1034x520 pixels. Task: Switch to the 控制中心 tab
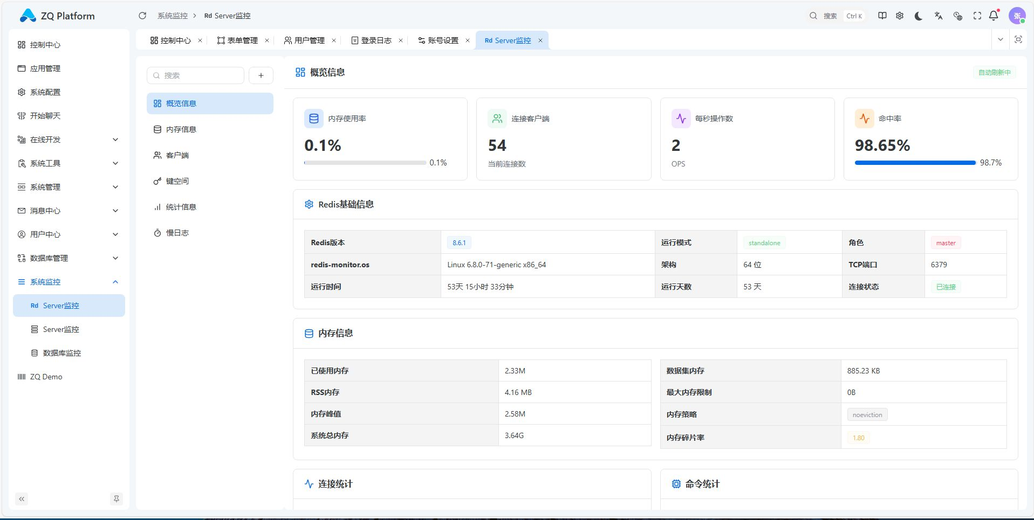click(x=170, y=40)
